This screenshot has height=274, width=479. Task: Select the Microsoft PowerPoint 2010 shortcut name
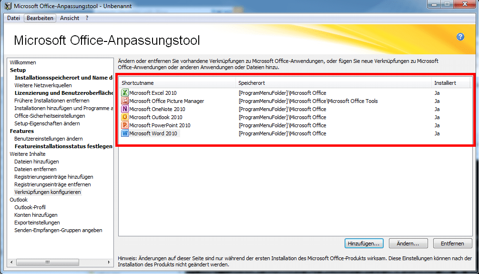pos(160,125)
